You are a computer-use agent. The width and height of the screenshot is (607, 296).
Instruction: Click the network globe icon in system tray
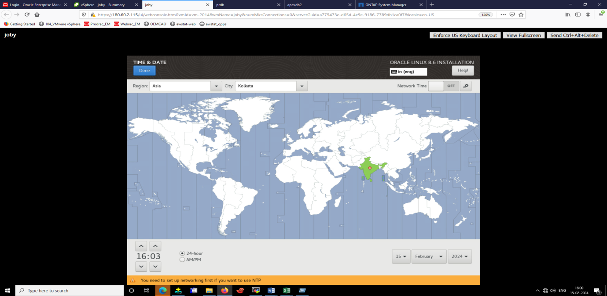click(x=545, y=291)
